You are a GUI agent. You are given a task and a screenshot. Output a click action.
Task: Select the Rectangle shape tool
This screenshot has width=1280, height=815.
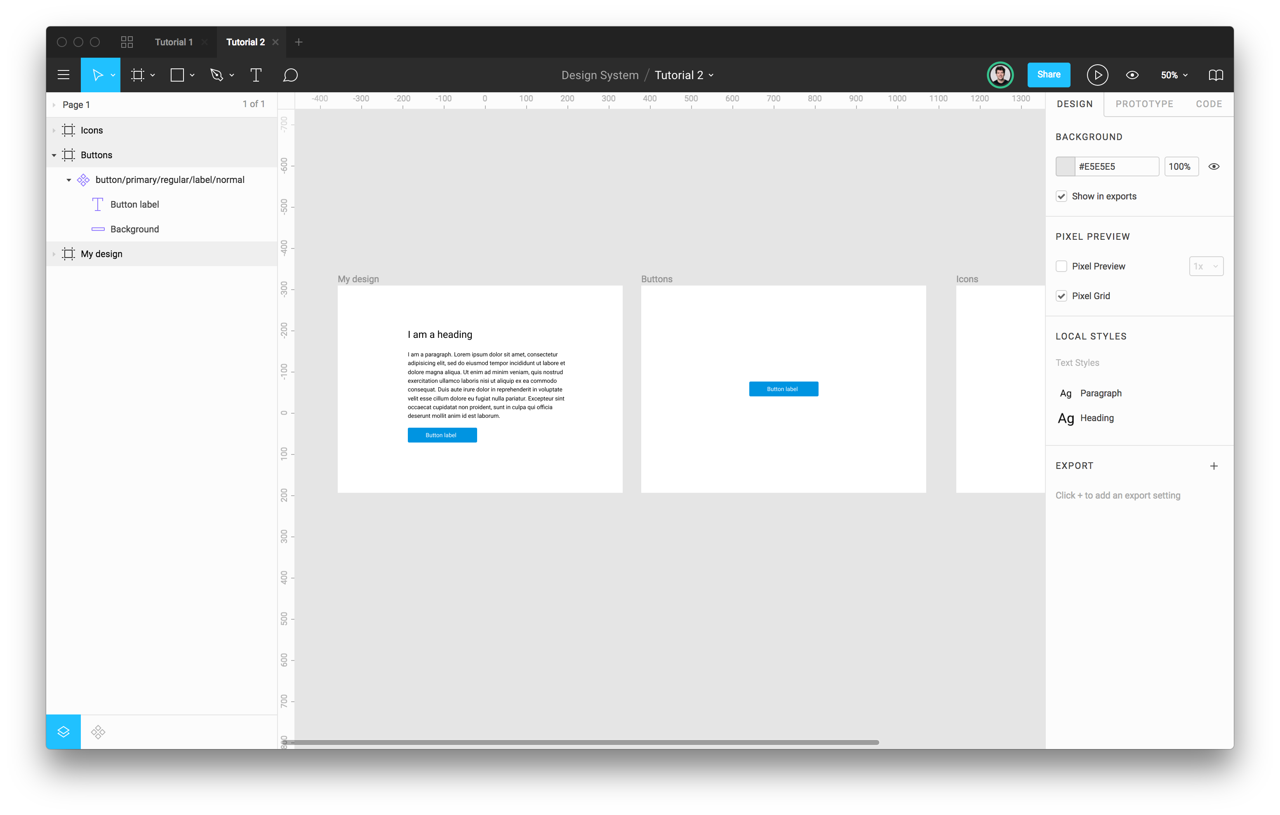(x=177, y=75)
